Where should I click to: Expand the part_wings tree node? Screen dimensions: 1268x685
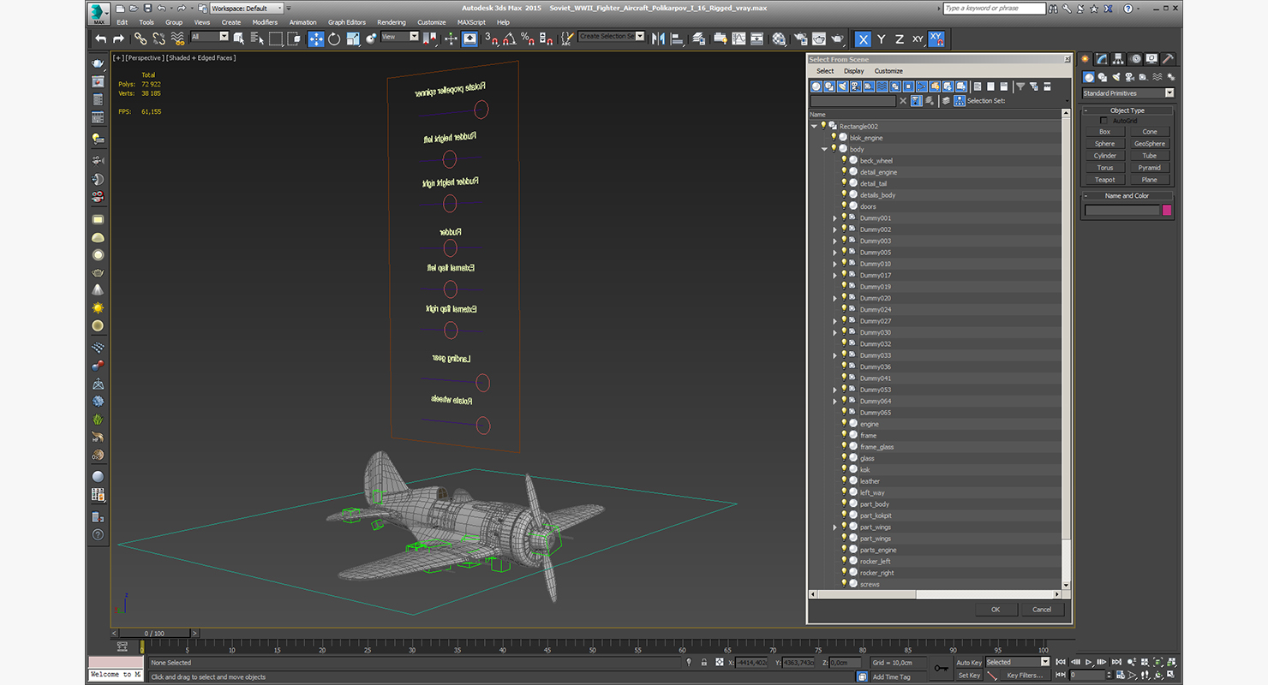coord(834,527)
